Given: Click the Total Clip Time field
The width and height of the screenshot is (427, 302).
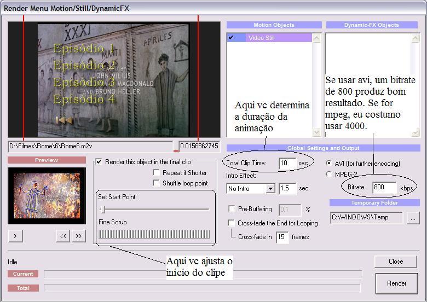Looking at the screenshot, I should pos(287,163).
